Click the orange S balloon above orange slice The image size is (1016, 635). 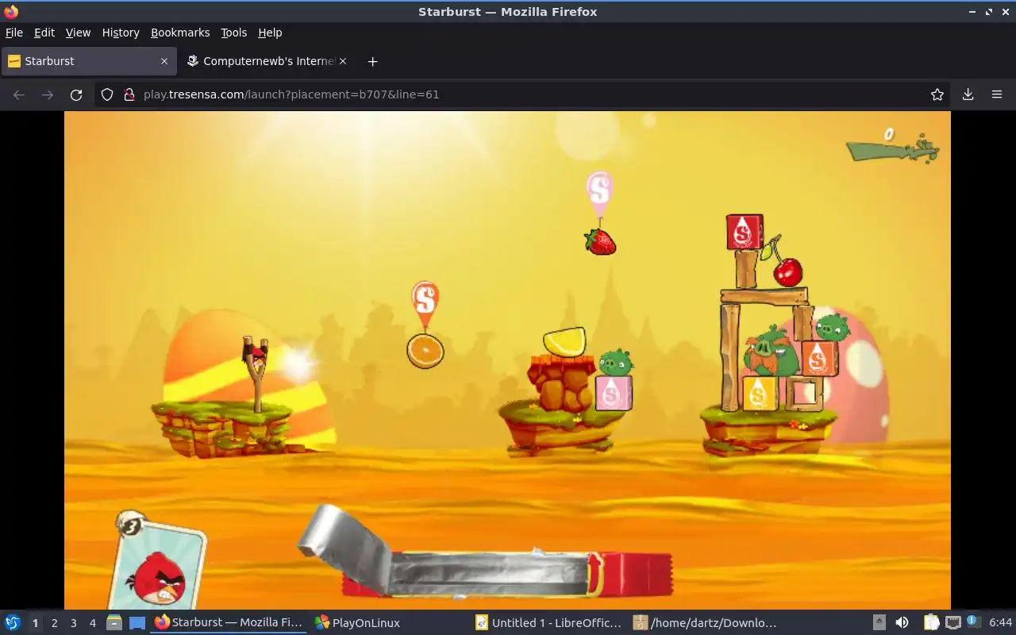click(x=425, y=303)
